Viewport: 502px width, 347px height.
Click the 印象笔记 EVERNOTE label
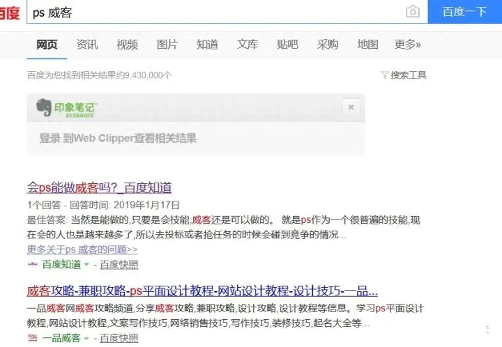[75, 109]
